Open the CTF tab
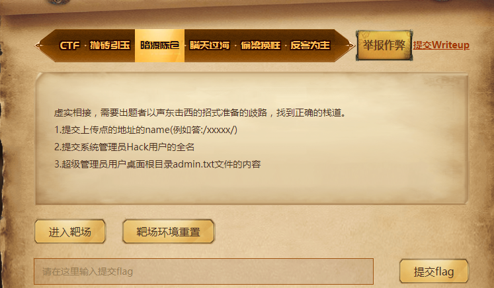 [x=70, y=46]
